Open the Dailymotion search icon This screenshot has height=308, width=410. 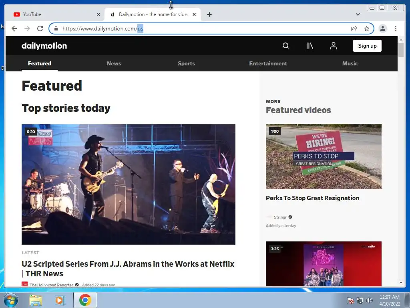285,46
